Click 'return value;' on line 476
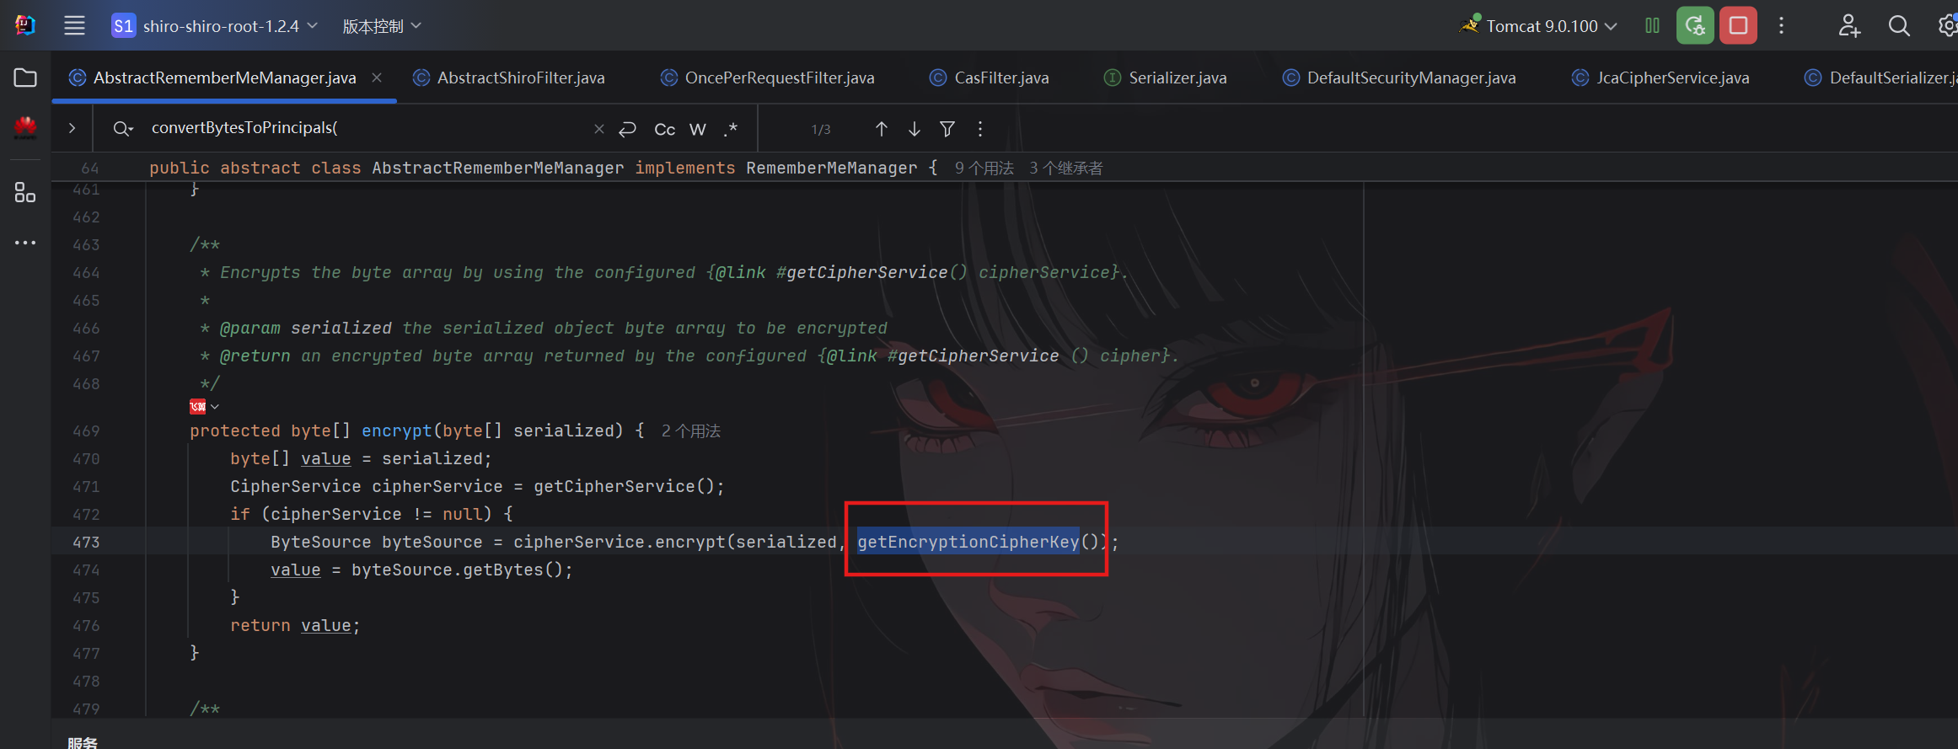This screenshot has height=749, width=1958. [x=295, y=625]
